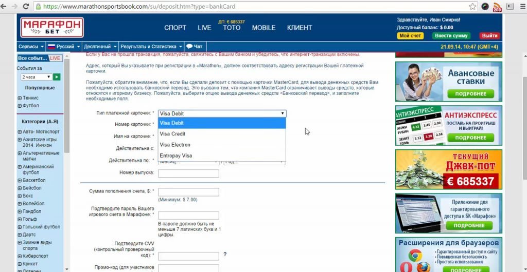Reload the page with refresh icon

pyautogui.click(x=26, y=6)
